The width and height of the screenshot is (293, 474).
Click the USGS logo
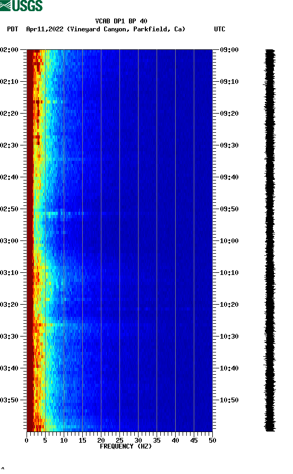coord(21,5)
